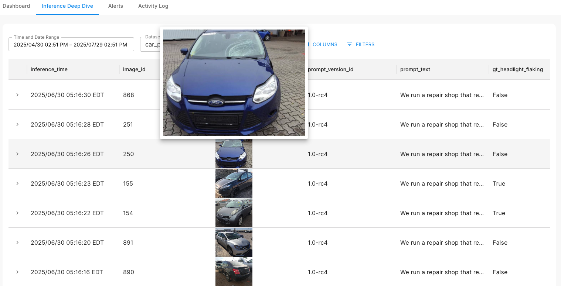Click 1.0-rc4 version in row 250
The image size is (561, 286).
(x=317, y=154)
